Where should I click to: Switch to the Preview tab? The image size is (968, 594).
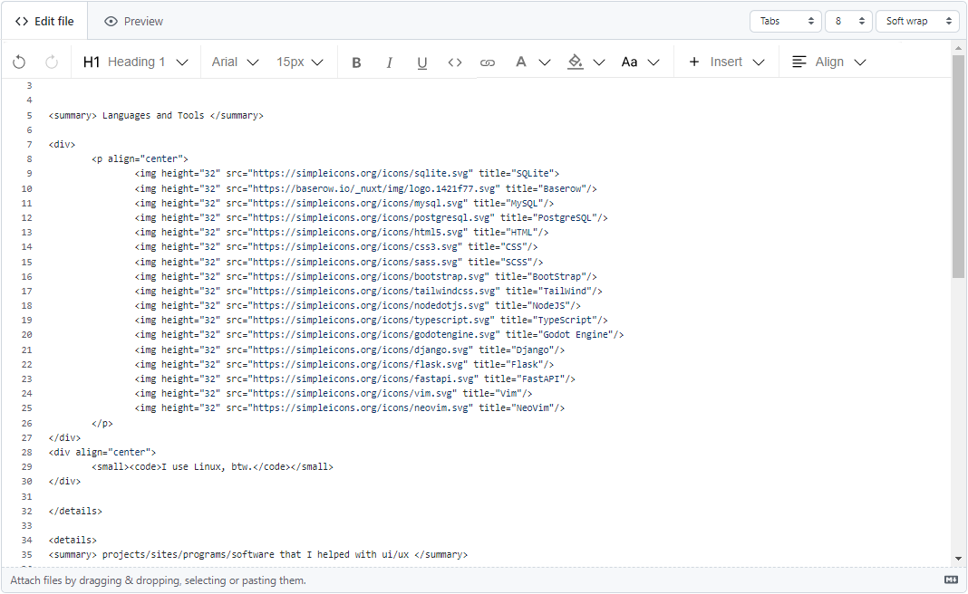[x=133, y=21]
